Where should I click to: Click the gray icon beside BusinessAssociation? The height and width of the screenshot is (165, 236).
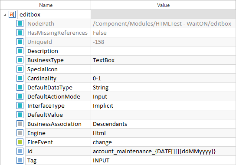(20, 124)
